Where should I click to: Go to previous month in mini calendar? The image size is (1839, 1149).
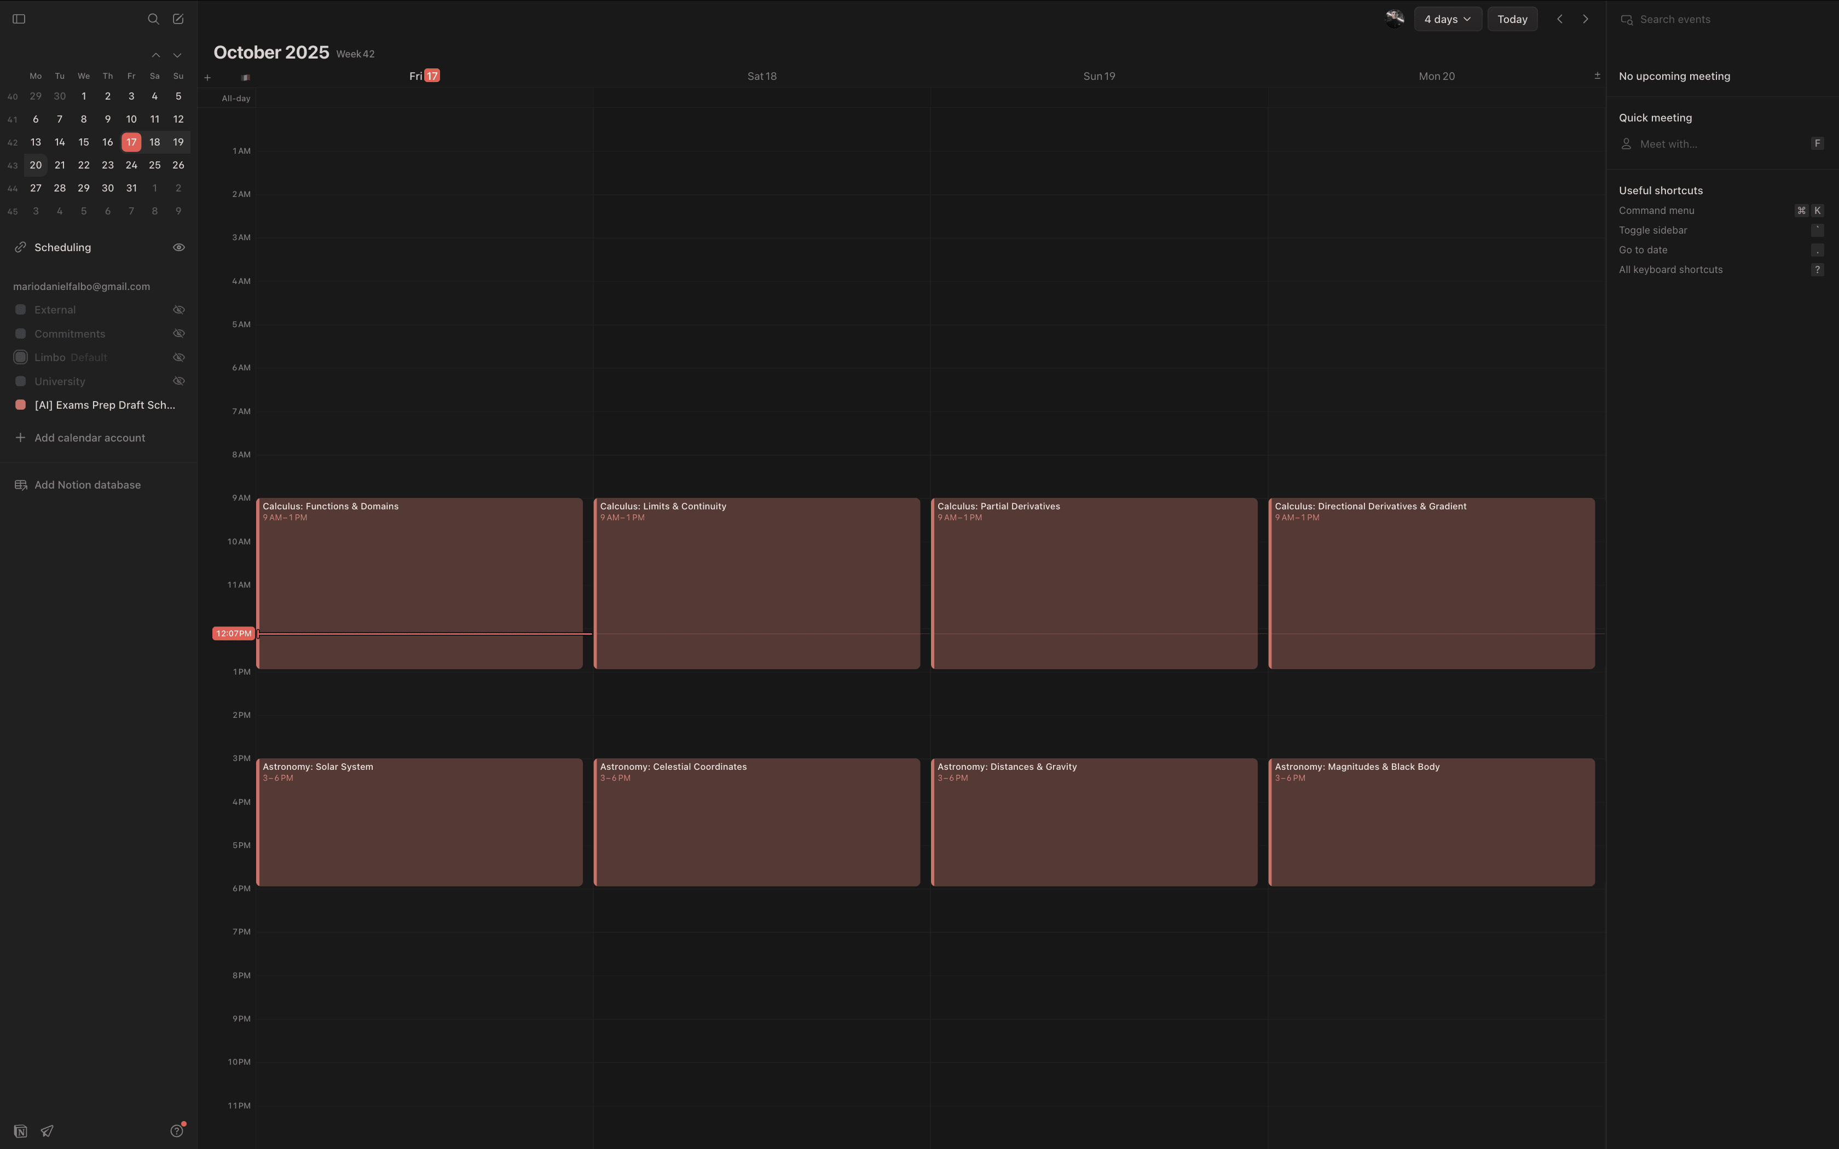[x=156, y=55]
